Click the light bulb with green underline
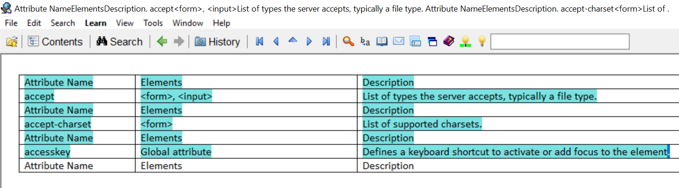Viewport: 679px width, 188px height. tap(465, 42)
